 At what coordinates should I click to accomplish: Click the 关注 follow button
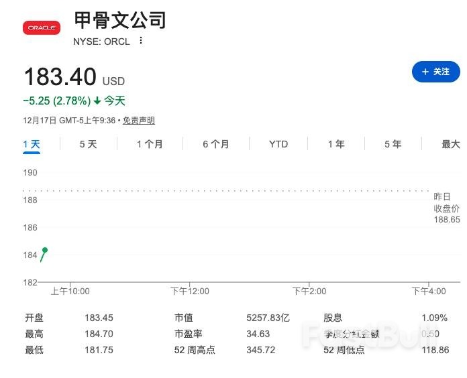coord(435,71)
